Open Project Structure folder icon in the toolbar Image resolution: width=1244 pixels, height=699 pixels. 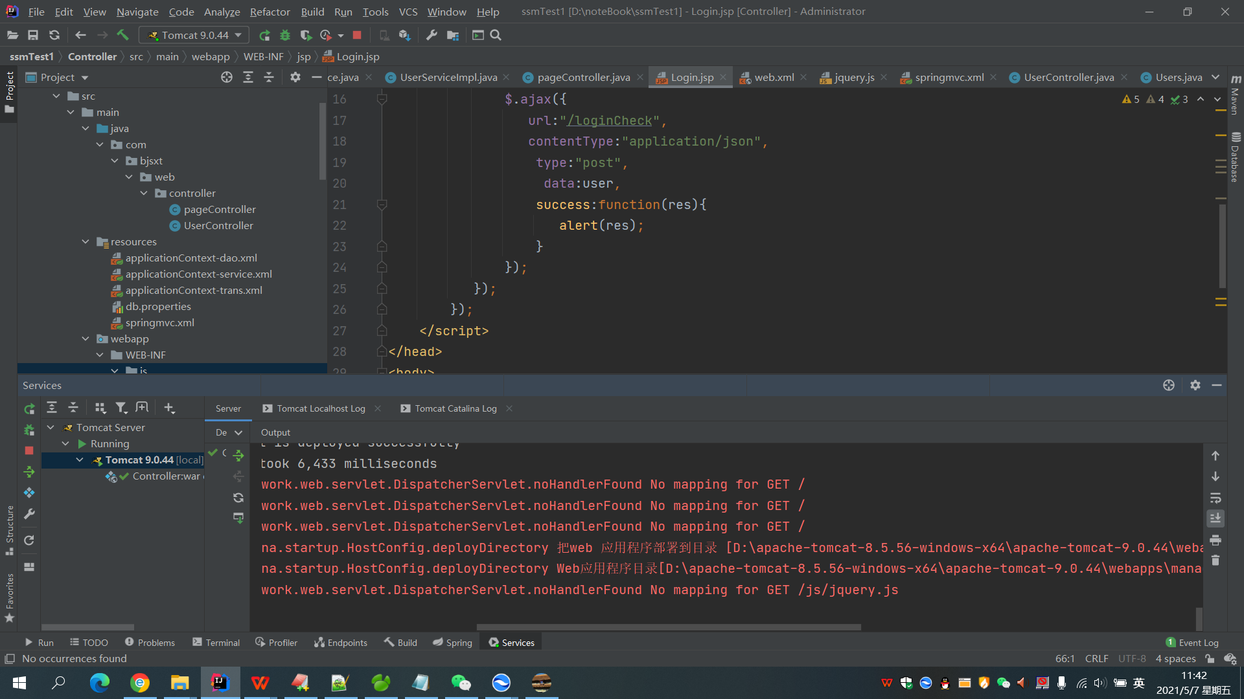453,35
